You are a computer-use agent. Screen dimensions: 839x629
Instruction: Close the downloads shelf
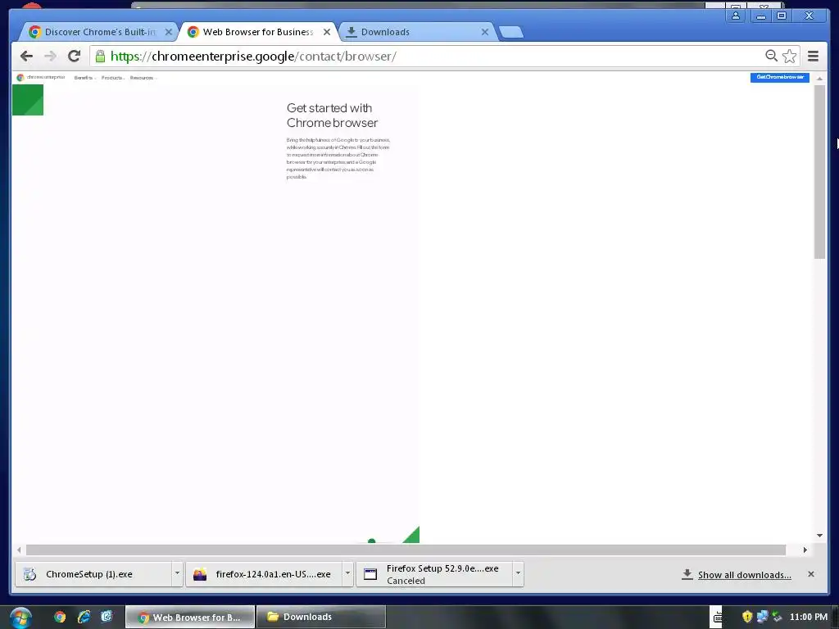810,574
